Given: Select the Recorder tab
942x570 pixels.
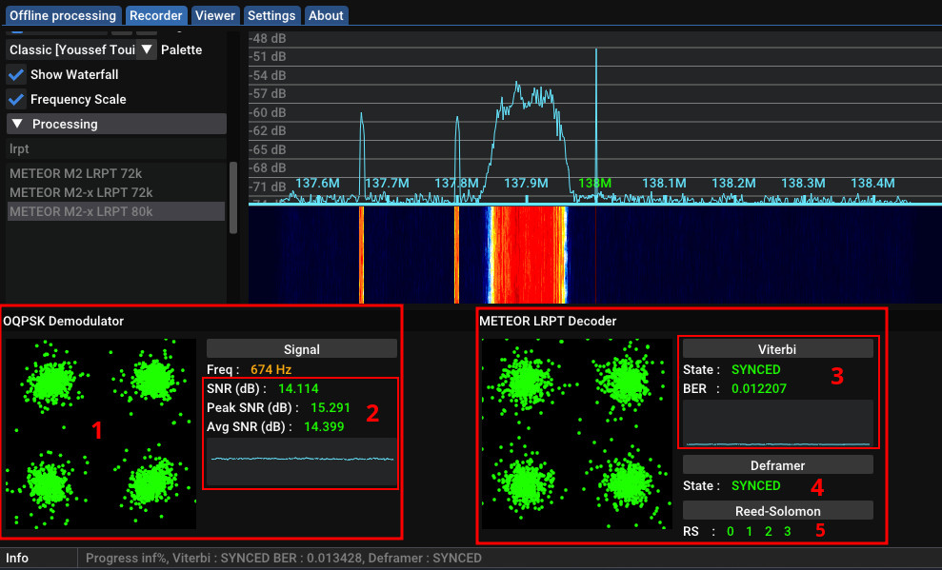Looking at the screenshot, I should pyautogui.click(x=155, y=15).
